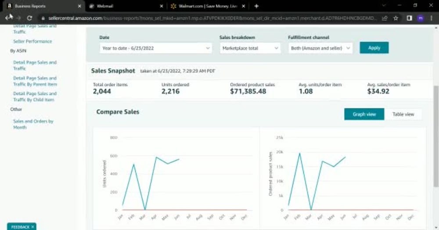This screenshot has width=439, height=230.
Task: Open a new browser tab
Action: [256, 6]
